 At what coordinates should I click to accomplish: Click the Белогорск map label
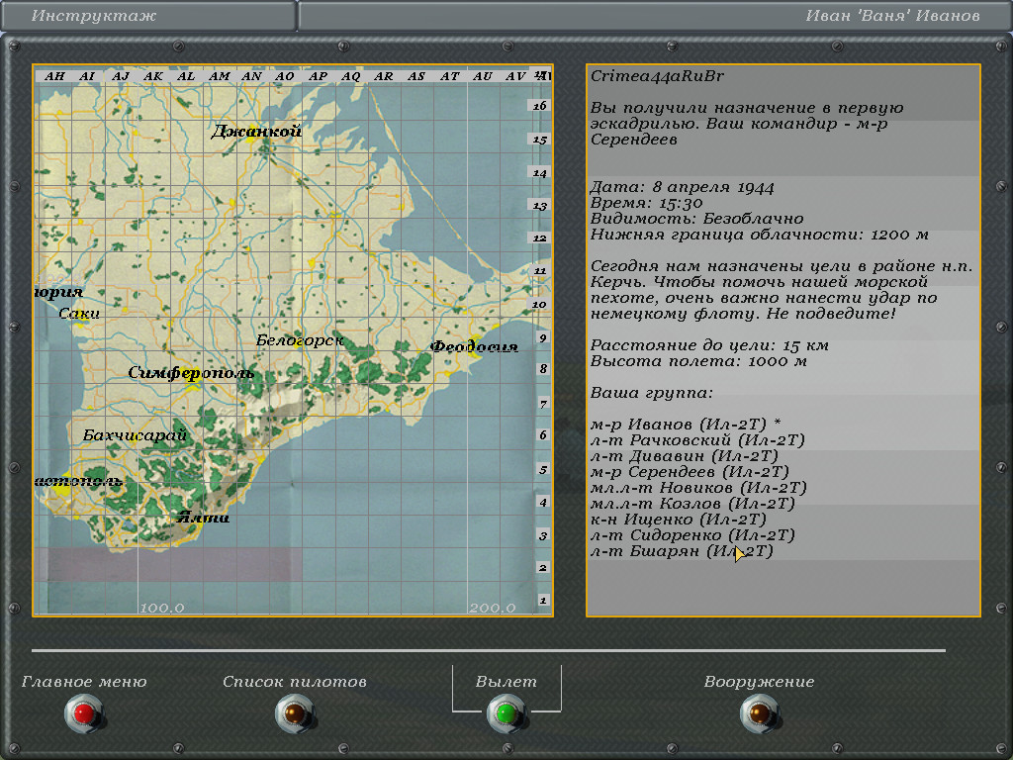300,340
